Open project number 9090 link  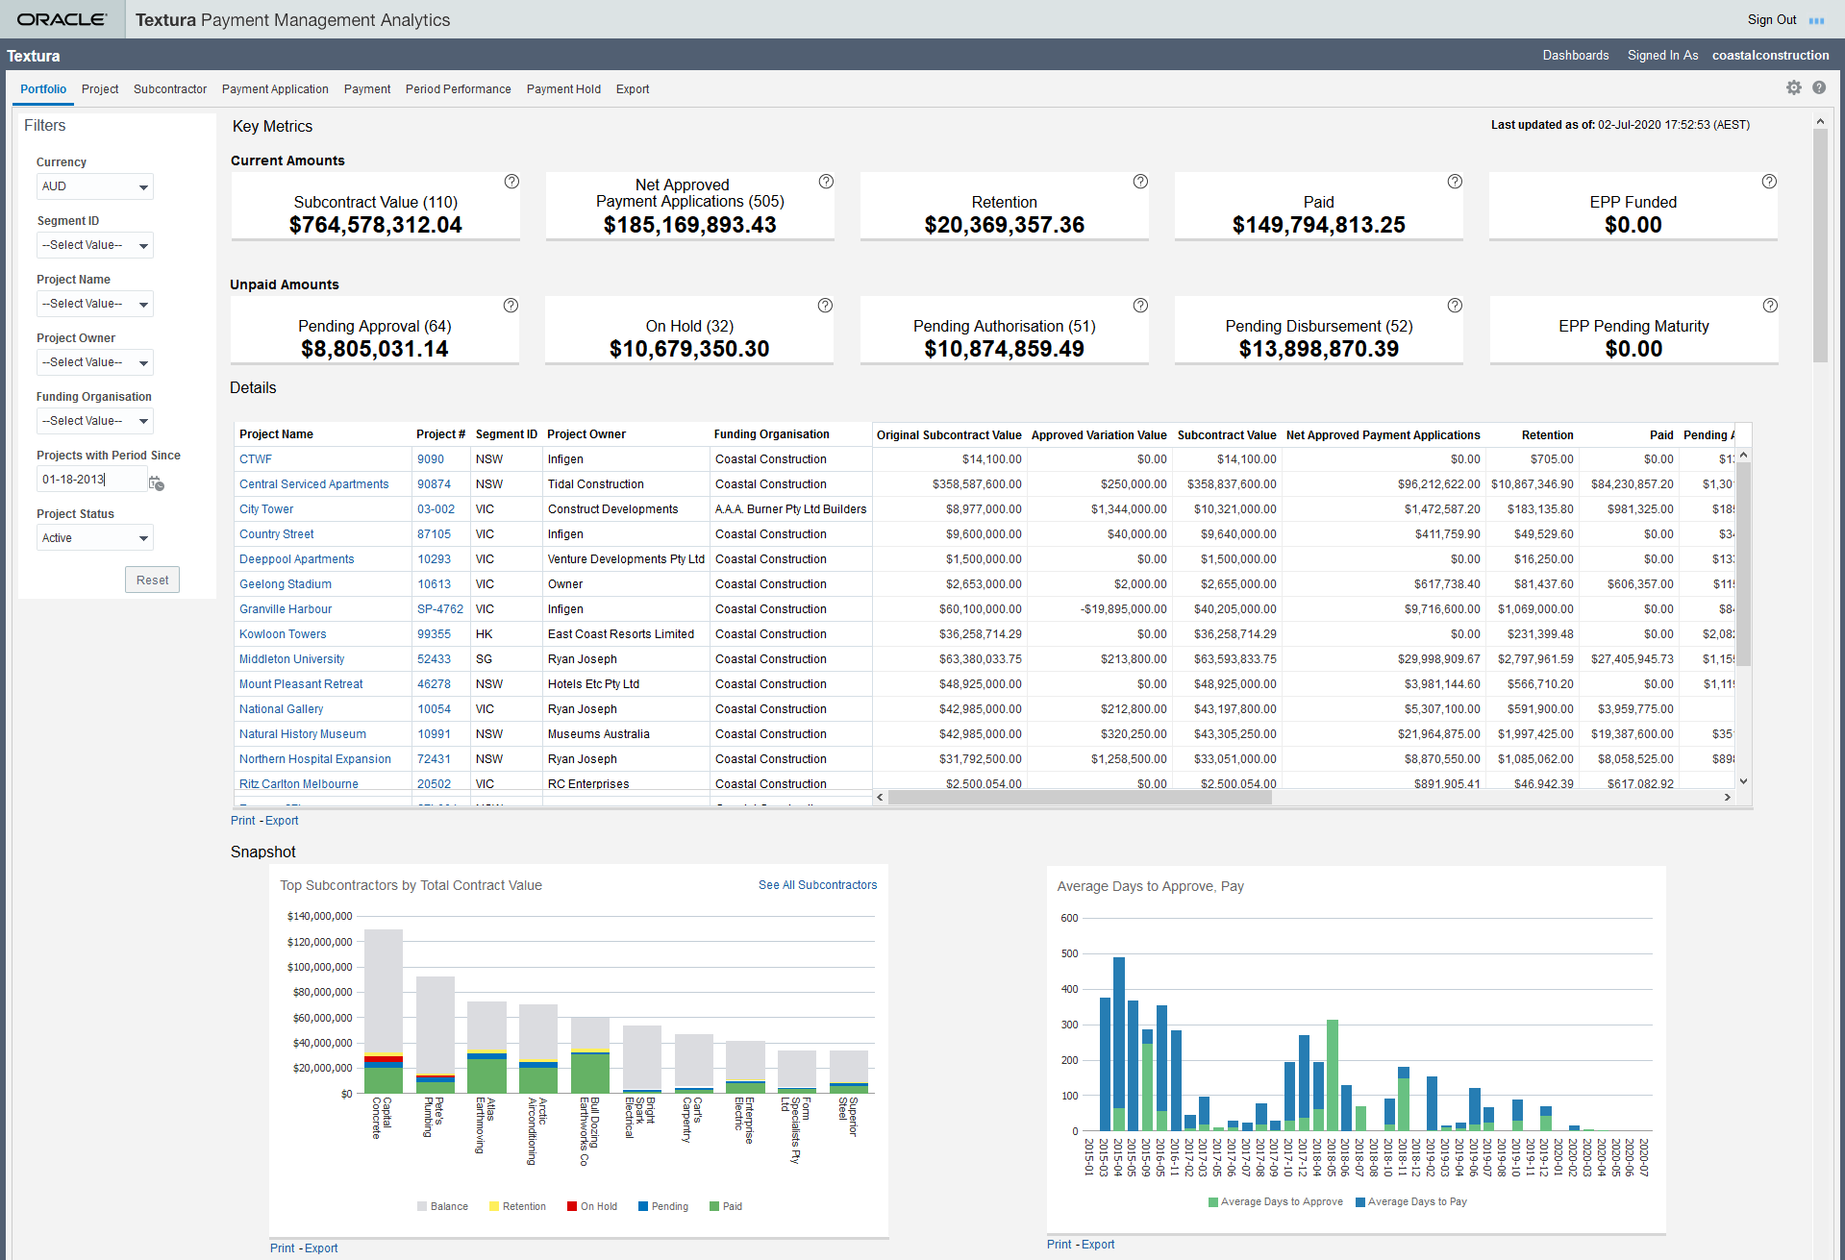tap(431, 459)
